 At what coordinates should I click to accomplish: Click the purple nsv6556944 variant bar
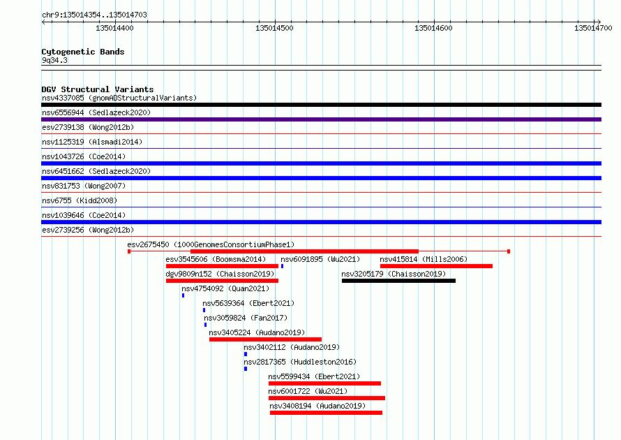pyautogui.click(x=321, y=119)
